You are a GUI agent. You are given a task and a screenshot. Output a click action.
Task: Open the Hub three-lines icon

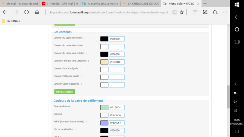click(x=195, y=12)
